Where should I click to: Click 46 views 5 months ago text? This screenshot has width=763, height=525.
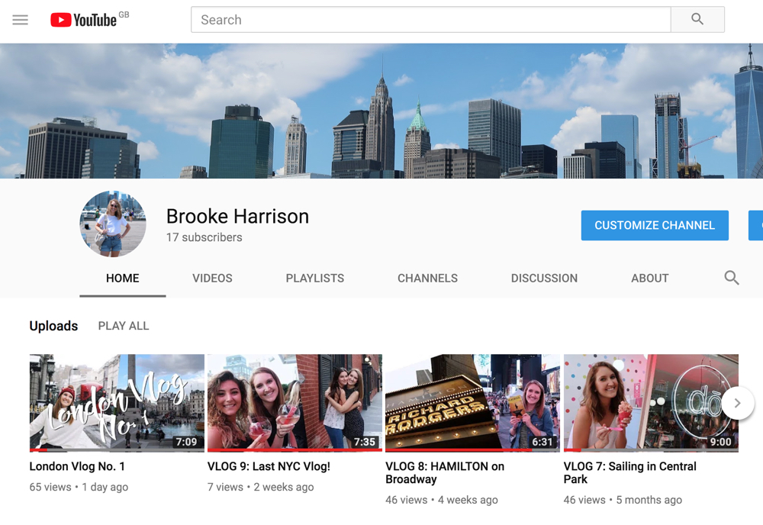pyautogui.click(x=623, y=500)
